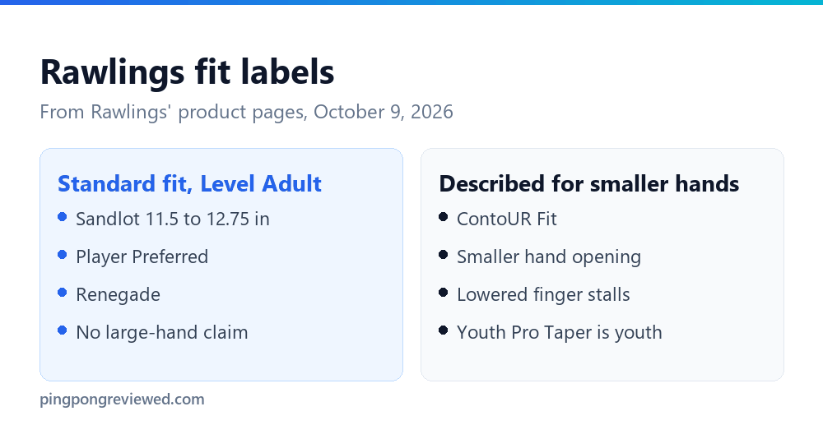Click the Renegade list item
The width and height of the screenshot is (823, 425).
point(118,294)
